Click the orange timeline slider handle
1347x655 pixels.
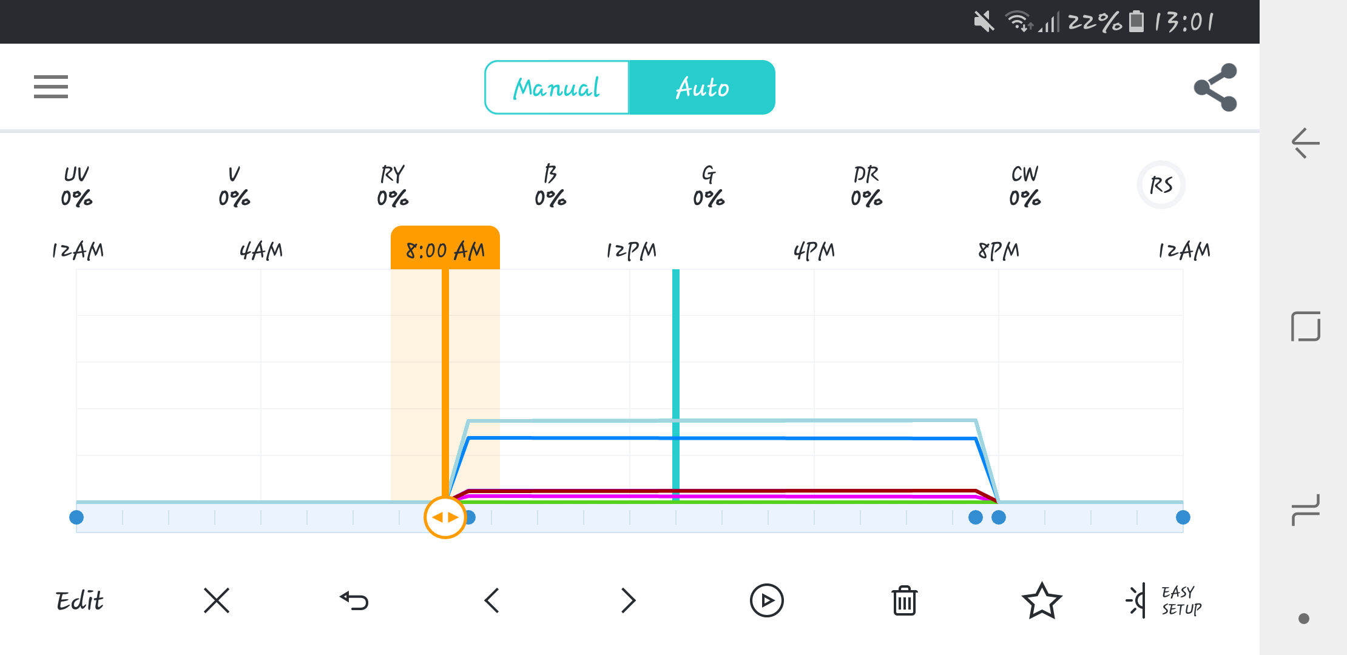click(x=445, y=517)
